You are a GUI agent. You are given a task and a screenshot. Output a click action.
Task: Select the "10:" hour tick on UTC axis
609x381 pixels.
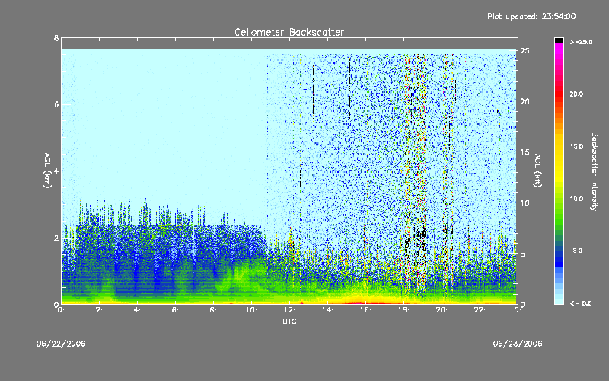click(251, 310)
